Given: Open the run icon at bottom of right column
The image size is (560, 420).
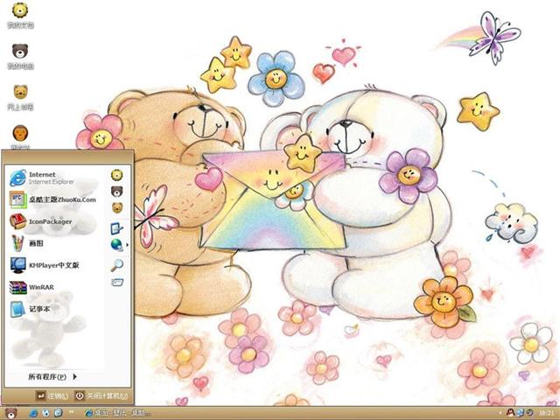Looking at the screenshot, I should coord(117,282).
